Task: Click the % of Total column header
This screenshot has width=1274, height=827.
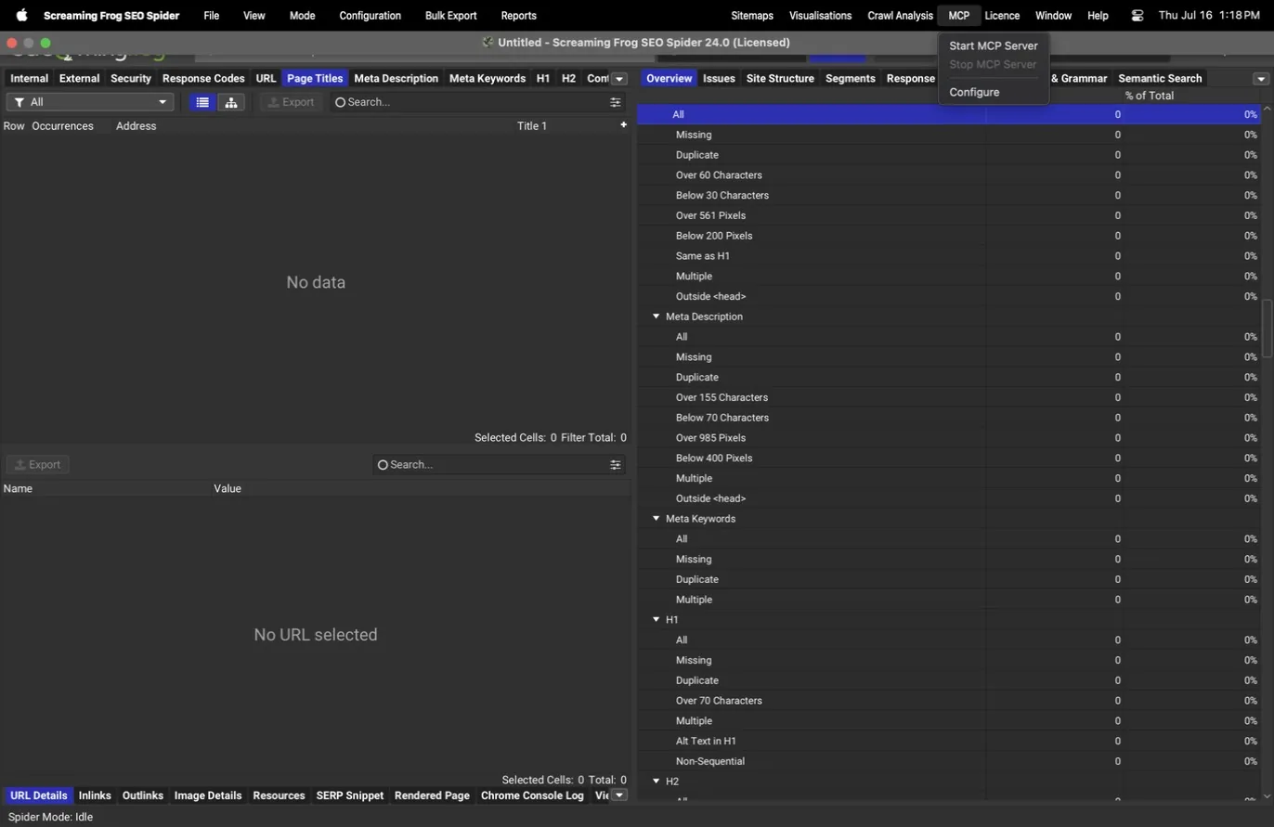Action: (x=1149, y=96)
